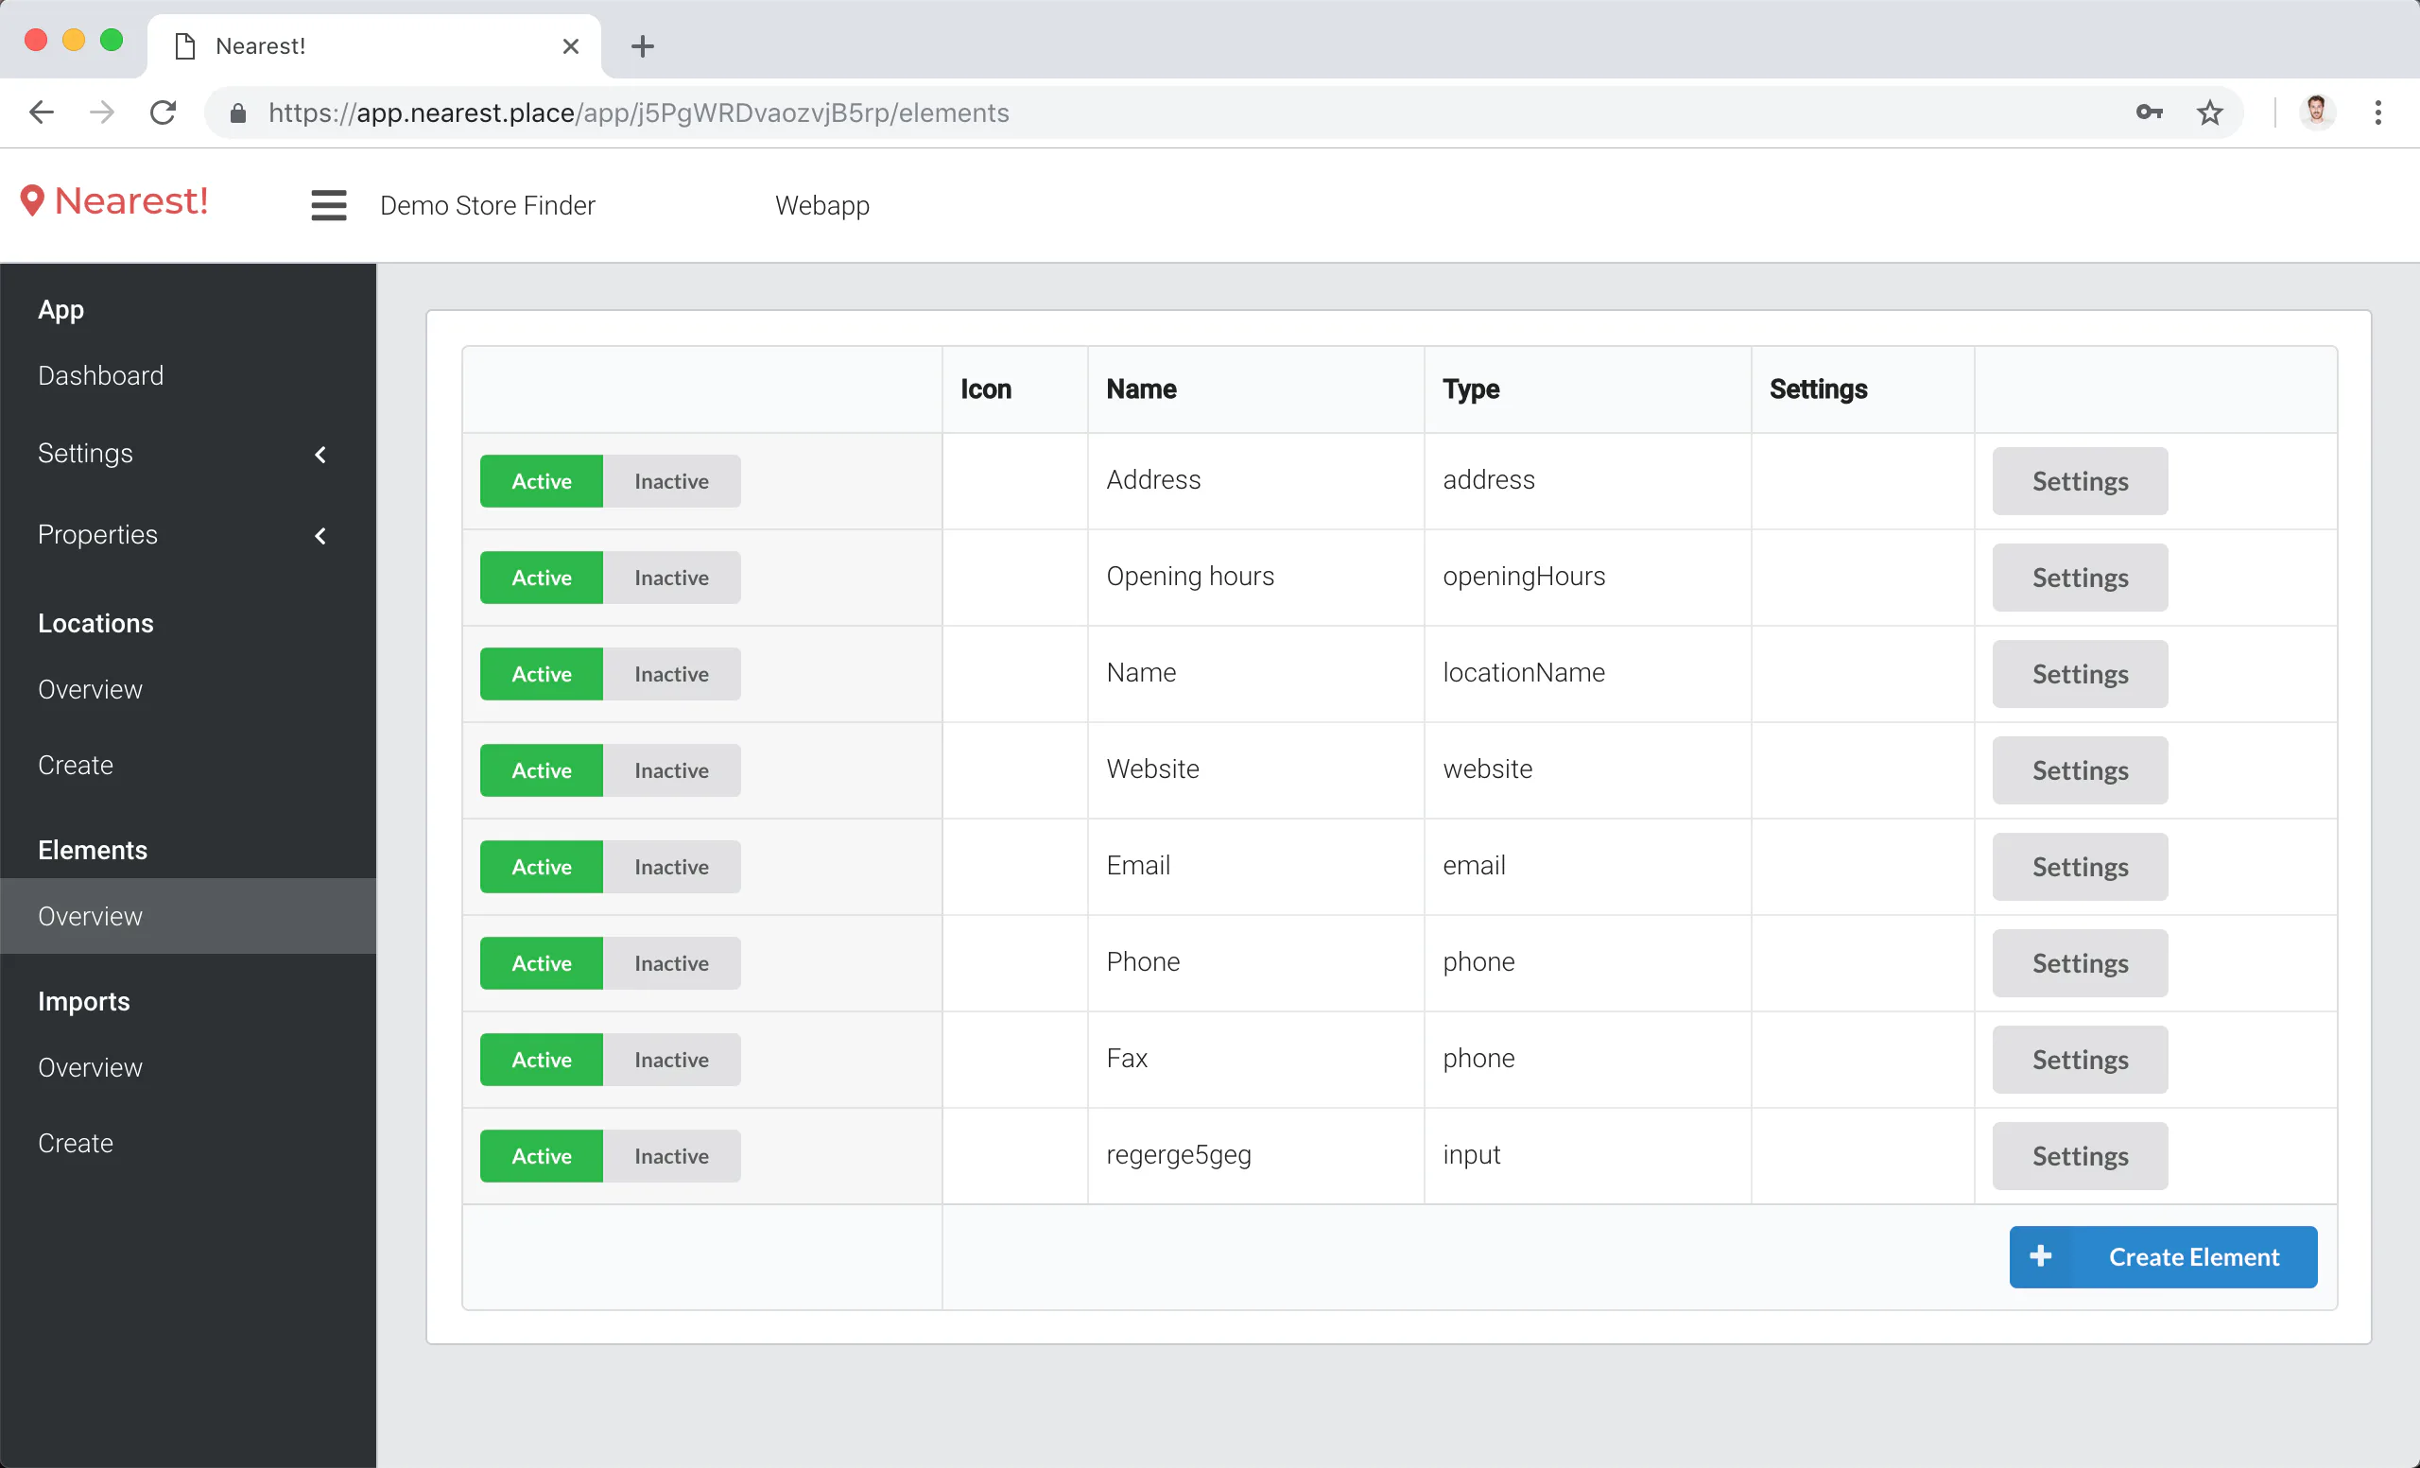Open Overview under Imports
The image size is (2420, 1468).
[91, 1067]
